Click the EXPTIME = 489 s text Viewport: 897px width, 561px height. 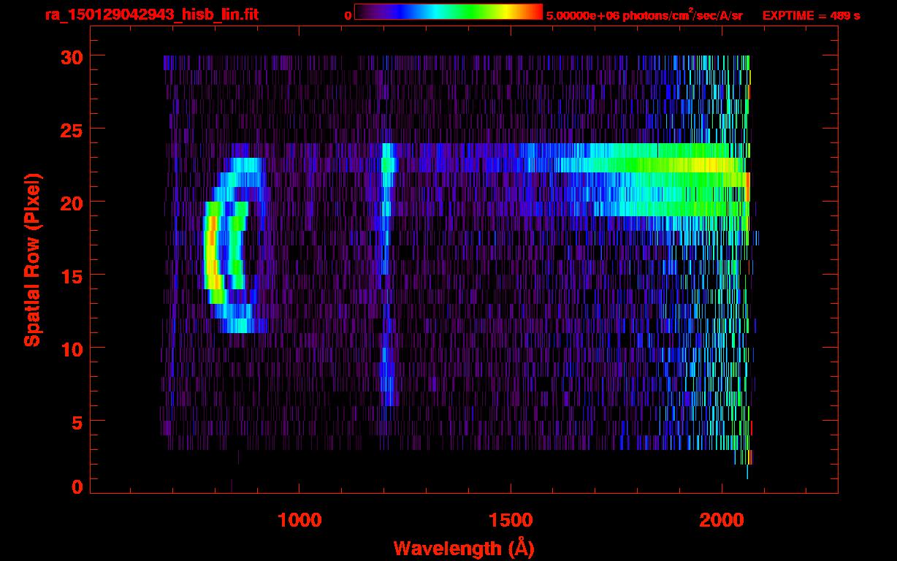click(811, 15)
